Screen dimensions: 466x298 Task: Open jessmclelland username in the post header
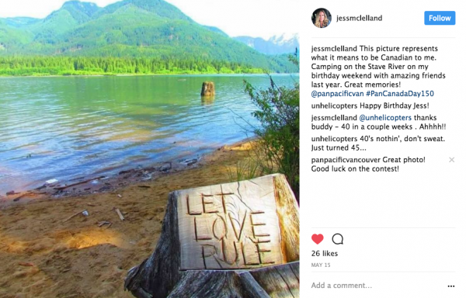359,18
